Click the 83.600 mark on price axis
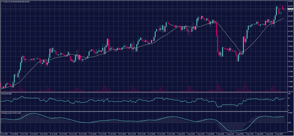Viewport: 294px width, 136px height. (x=289, y=1)
